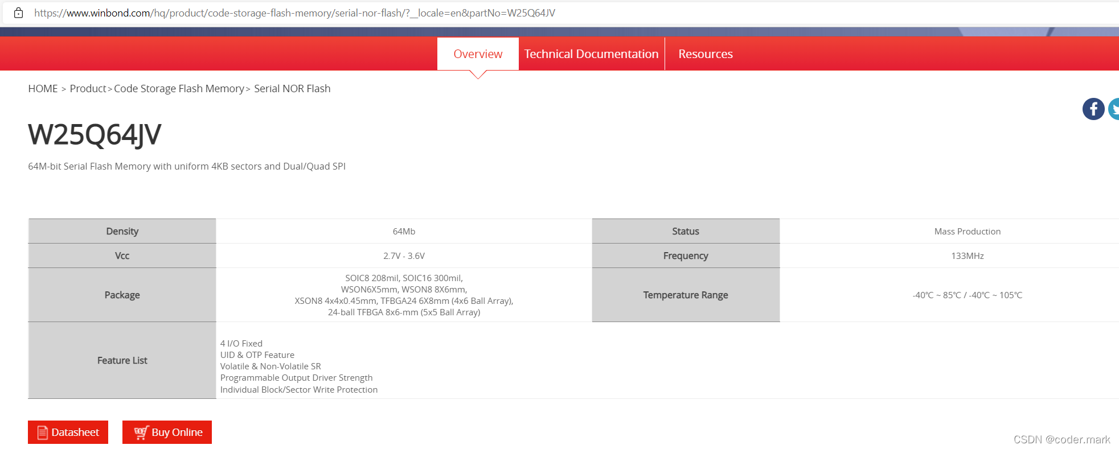Click the Buy Online button
Screen dimensions: 1119x449
167,432
